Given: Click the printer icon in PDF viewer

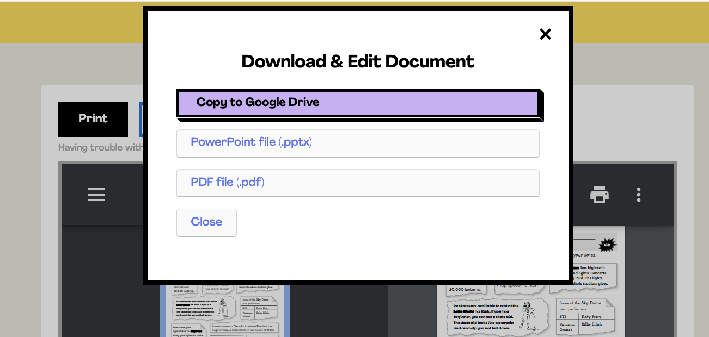Looking at the screenshot, I should (600, 195).
